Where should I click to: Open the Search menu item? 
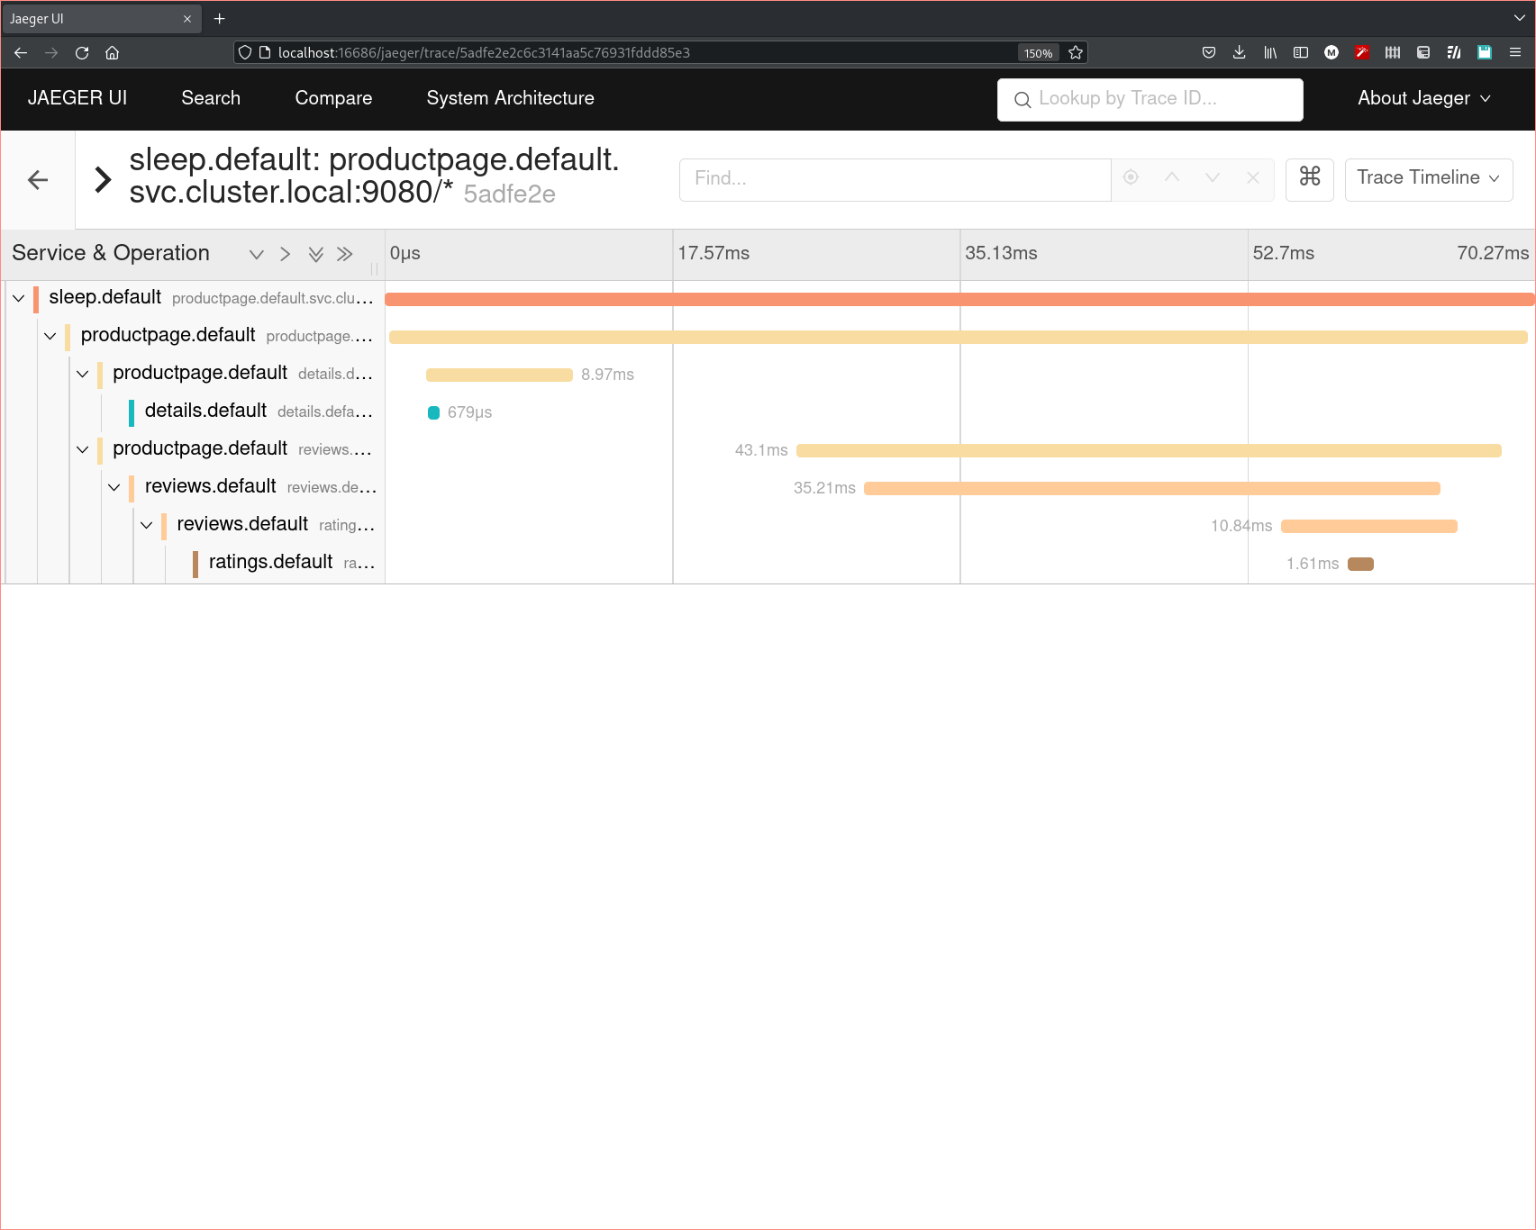211,99
